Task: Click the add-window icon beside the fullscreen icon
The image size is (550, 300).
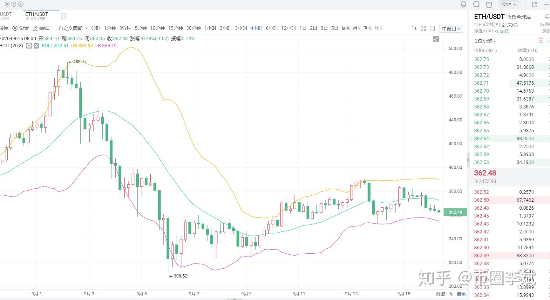Action: click(432, 28)
